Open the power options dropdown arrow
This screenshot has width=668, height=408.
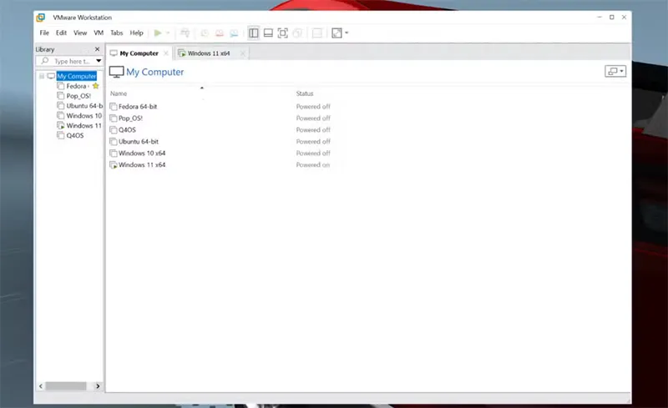pyautogui.click(x=168, y=33)
